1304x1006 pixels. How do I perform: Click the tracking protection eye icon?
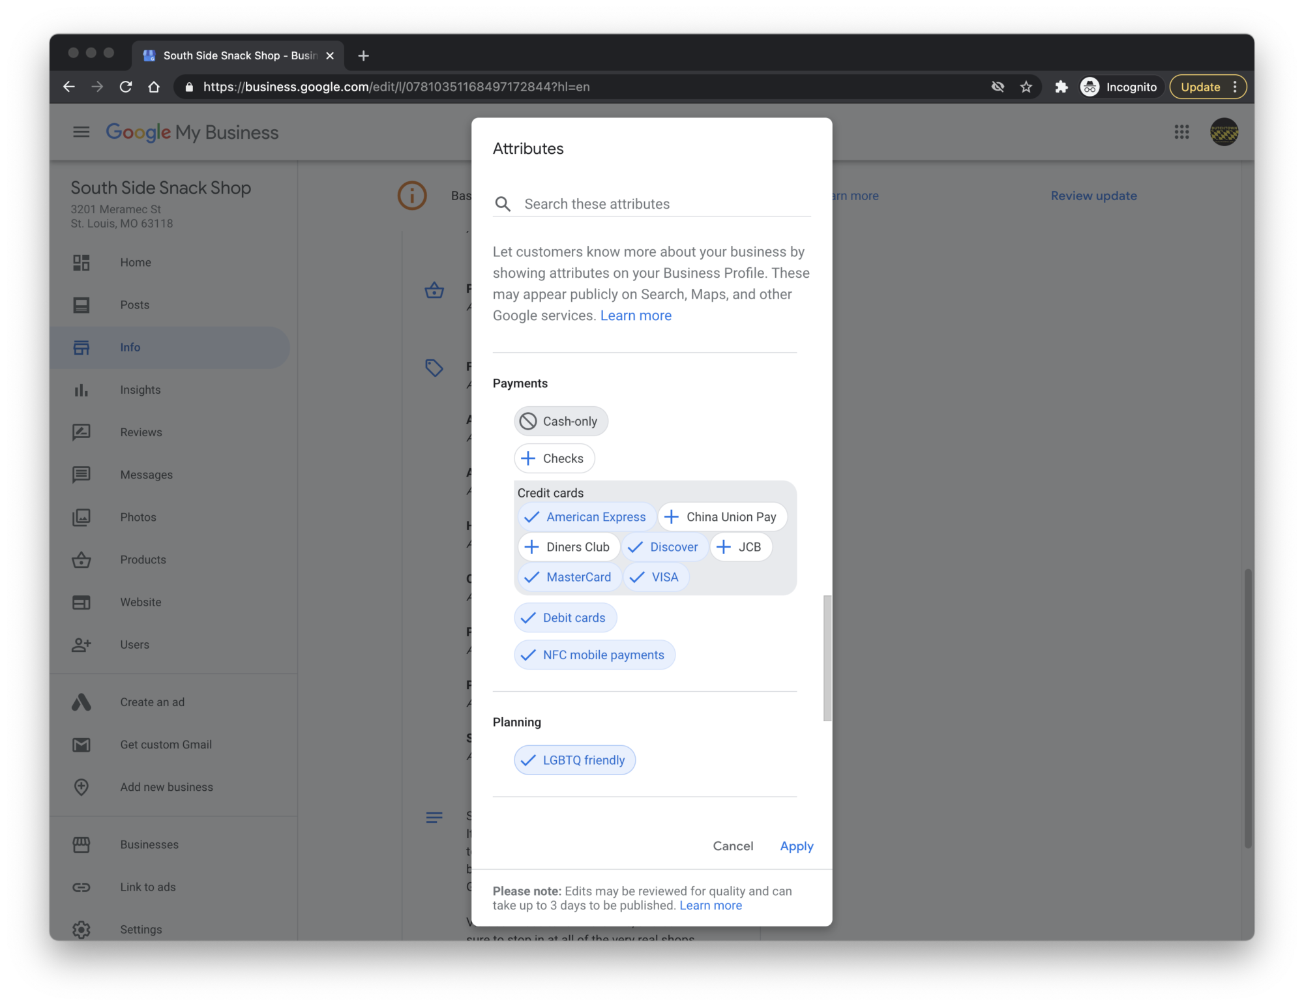tap(998, 87)
